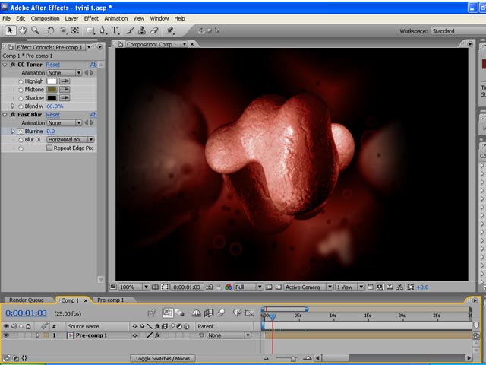Select the Zoom magnifier tool
486x365 pixels.
coord(36,30)
